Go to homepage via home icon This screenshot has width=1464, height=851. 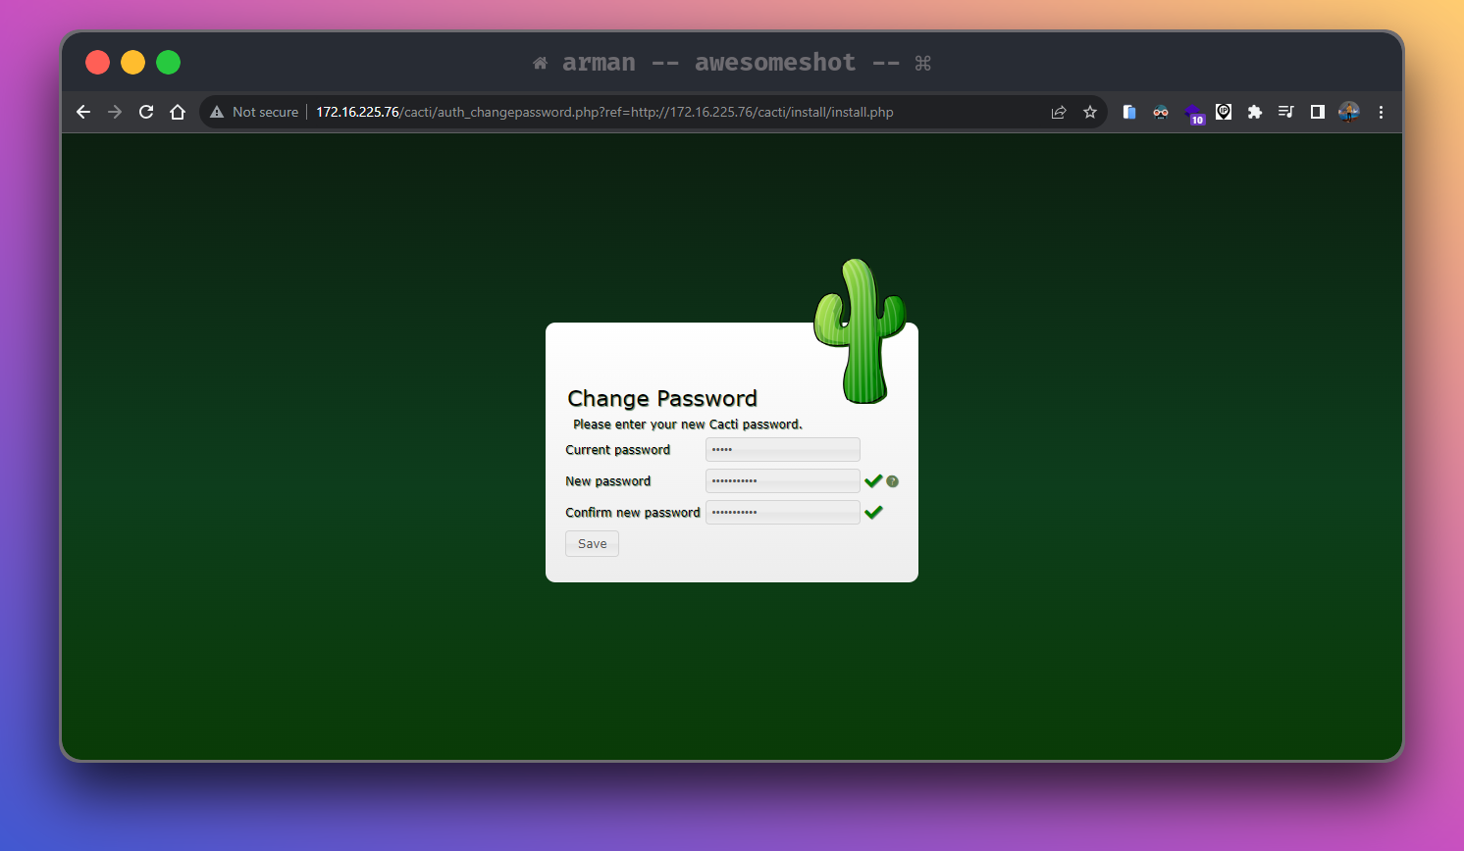177,112
